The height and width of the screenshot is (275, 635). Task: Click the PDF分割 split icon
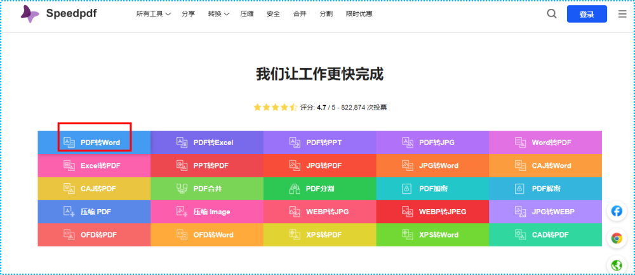point(295,188)
